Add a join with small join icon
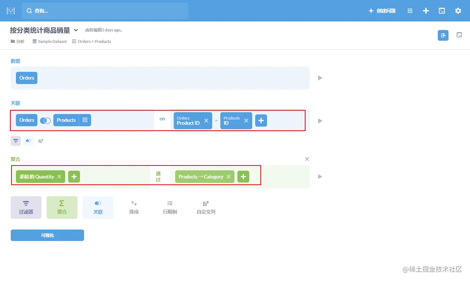 28,141
